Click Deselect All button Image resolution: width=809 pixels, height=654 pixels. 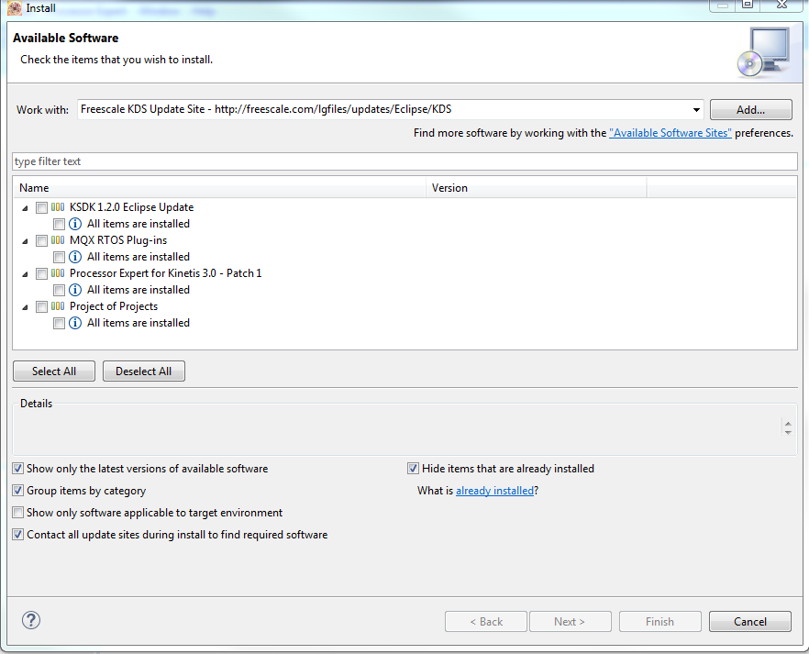(x=143, y=371)
